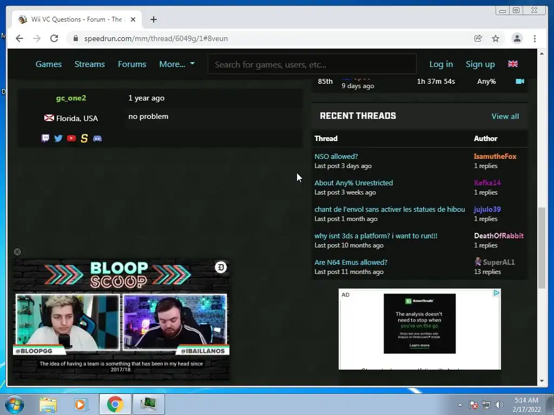Open the Windows Start menu
554x415 pixels.
click(15, 404)
